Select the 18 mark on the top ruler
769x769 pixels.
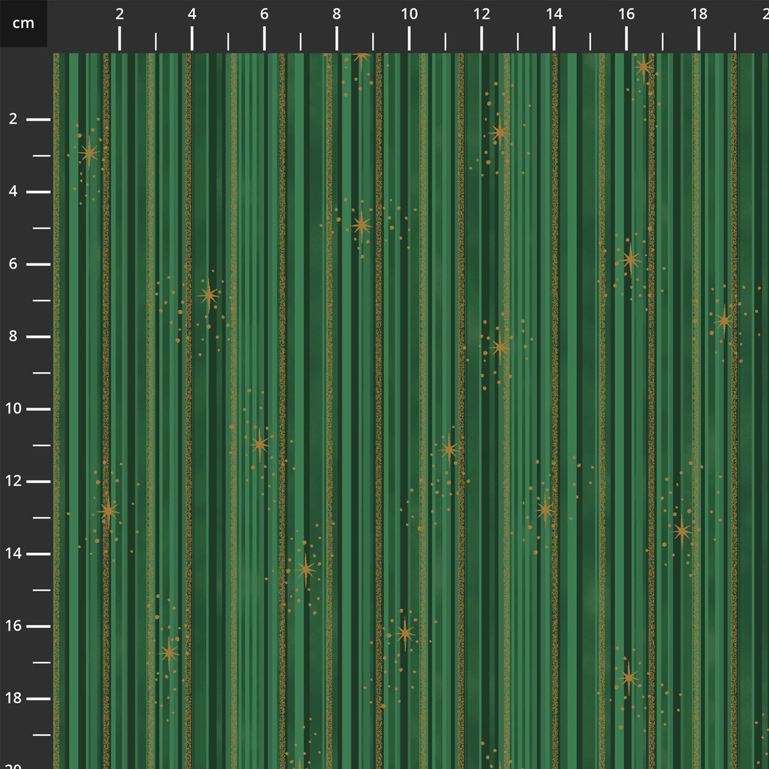[699, 15]
